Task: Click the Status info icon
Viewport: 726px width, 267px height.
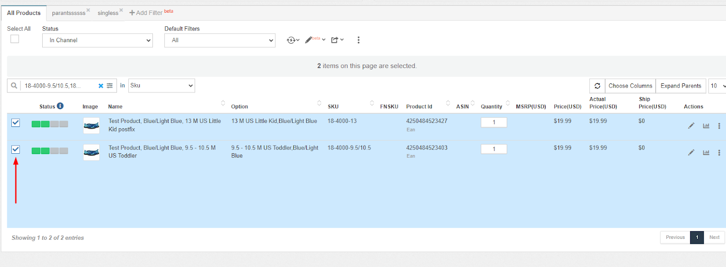Action: coord(60,106)
